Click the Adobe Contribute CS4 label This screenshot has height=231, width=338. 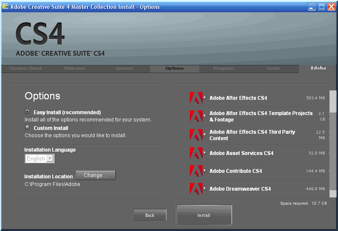tap(236, 171)
